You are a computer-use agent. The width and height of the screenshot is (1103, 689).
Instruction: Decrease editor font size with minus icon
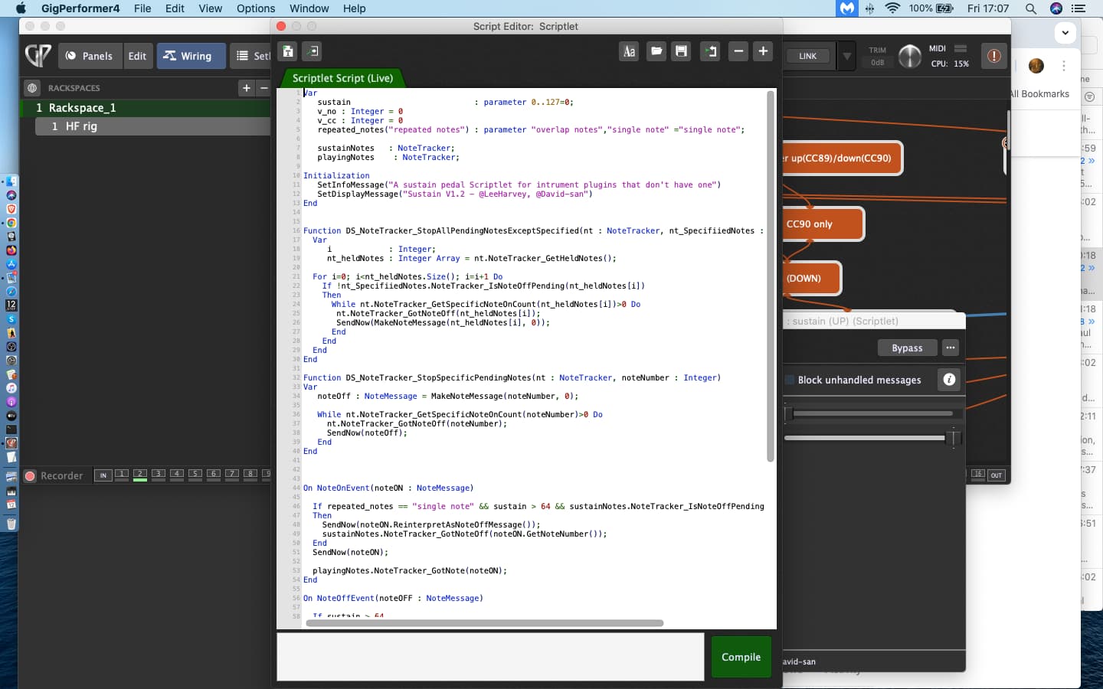point(738,51)
